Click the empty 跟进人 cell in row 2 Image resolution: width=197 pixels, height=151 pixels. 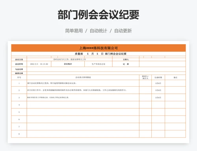pyautogui.click(x=145, y=90)
